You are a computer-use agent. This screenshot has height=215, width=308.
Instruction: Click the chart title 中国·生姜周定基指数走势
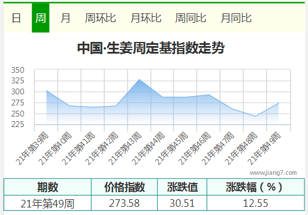point(151,48)
